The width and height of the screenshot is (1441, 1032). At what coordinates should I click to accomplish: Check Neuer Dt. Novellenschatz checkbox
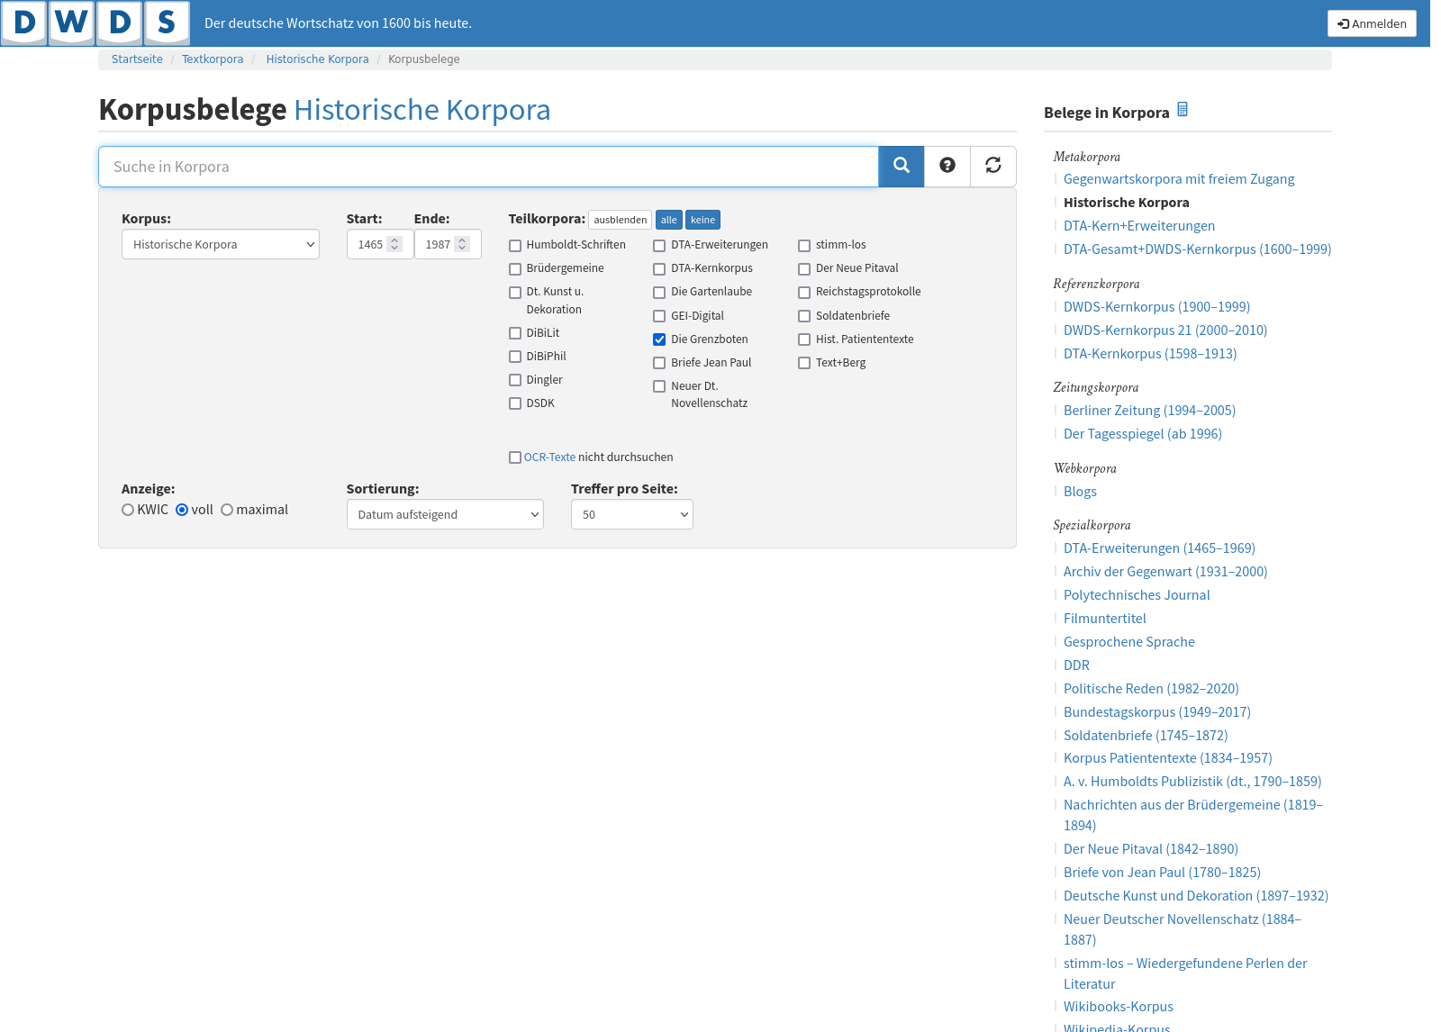click(659, 387)
